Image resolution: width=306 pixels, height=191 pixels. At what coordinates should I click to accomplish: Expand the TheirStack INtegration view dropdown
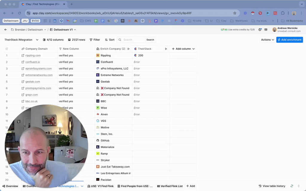pos(37,40)
